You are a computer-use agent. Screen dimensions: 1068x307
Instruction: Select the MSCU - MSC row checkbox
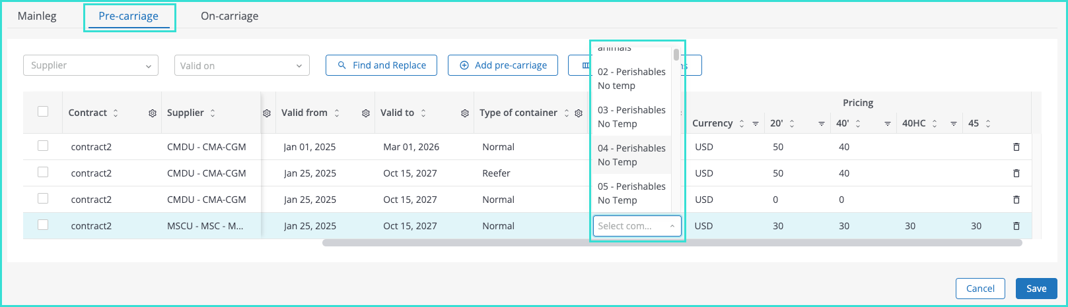coord(43,225)
